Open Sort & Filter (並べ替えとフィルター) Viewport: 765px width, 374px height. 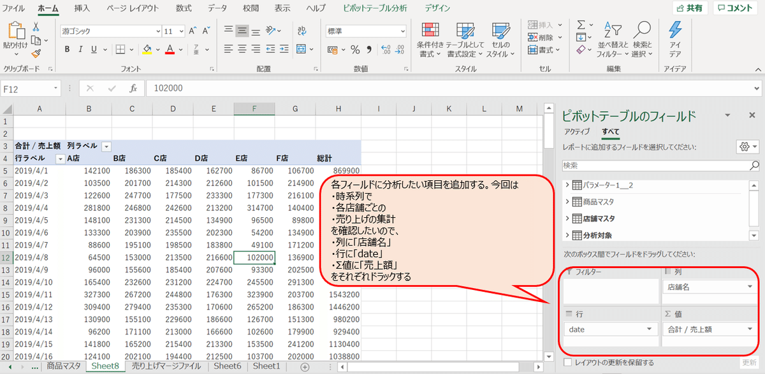coord(613,40)
